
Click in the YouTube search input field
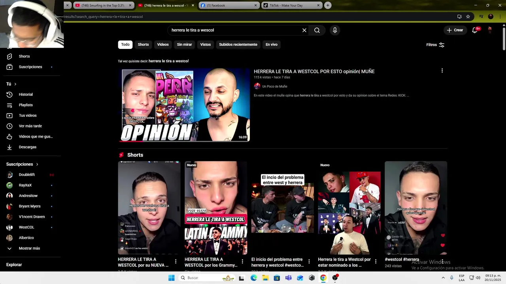point(235,30)
